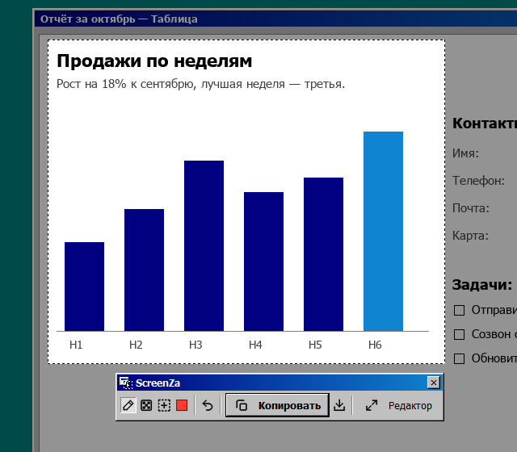Click the Карта: field label
This screenshot has width=517, height=452.
tap(470, 236)
